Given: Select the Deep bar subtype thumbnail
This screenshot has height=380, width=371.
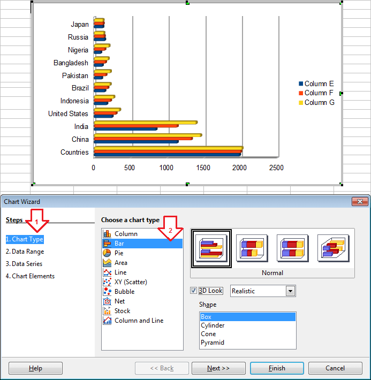Looking at the screenshot, I should pos(333,248).
